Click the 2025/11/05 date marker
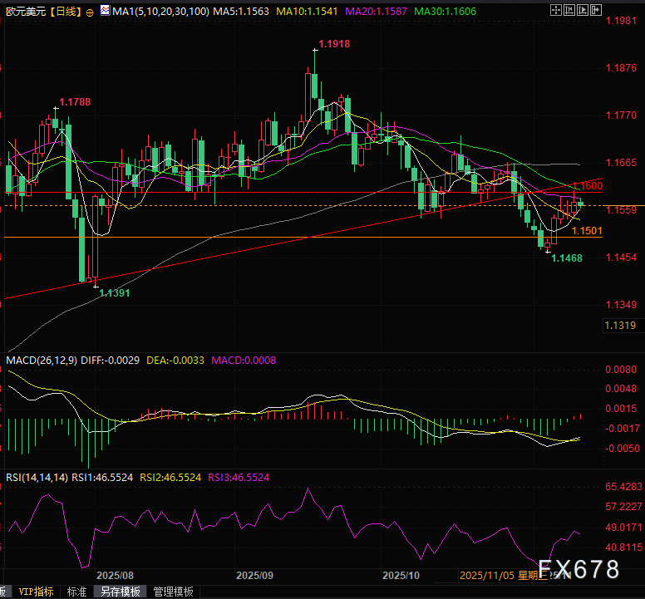Image resolution: width=645 pixels, height=599 pixels. (486, 575)
